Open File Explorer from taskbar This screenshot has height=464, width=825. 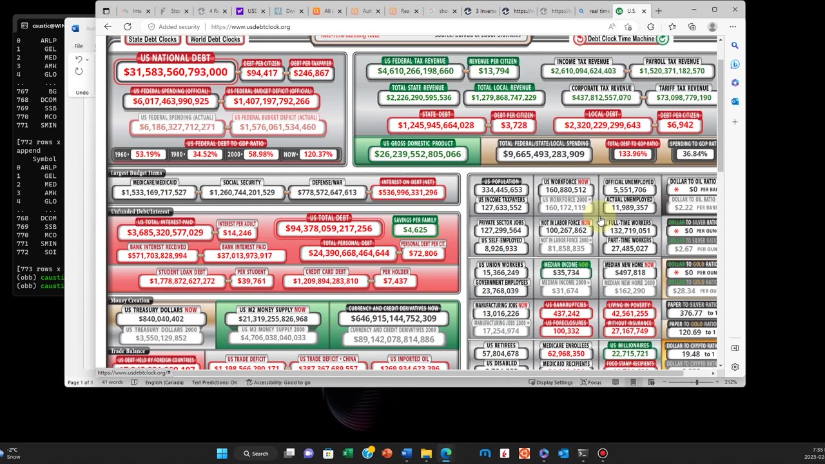(x=426, y=453)
